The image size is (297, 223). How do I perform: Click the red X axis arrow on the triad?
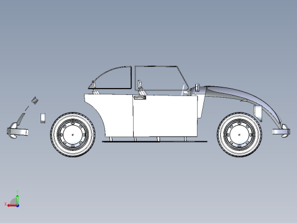[12, 206]
